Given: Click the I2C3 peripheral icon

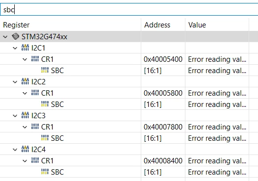Looking at the screenshot, I should coord(25,115).
